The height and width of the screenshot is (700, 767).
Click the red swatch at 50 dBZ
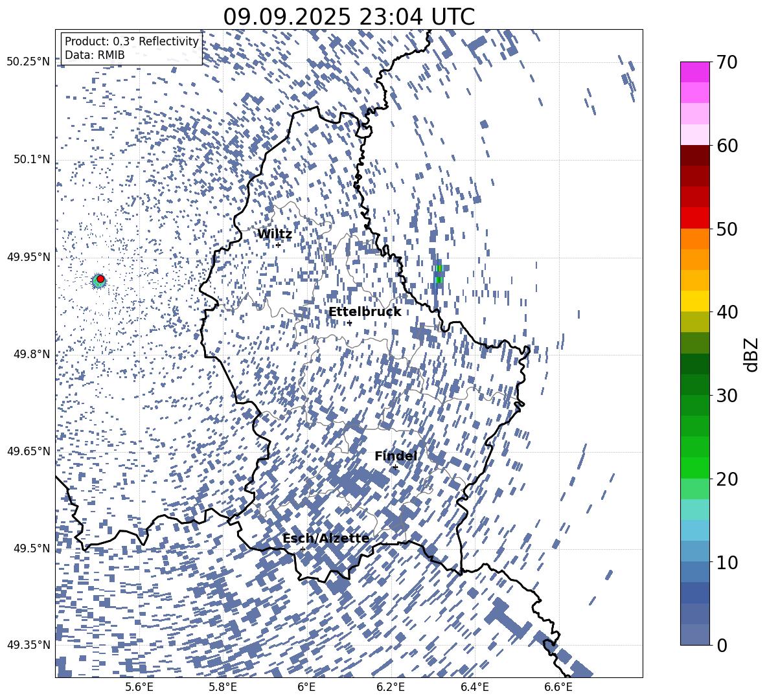click(x=694, y=218)
